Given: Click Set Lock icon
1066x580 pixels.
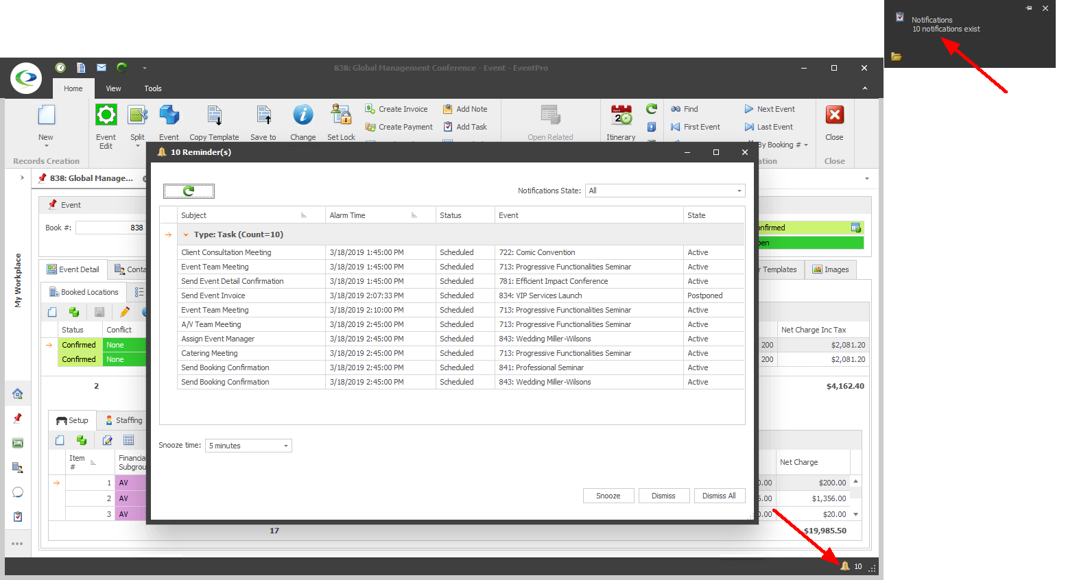Looking at the screenshot, I should [x=341, y=115].
